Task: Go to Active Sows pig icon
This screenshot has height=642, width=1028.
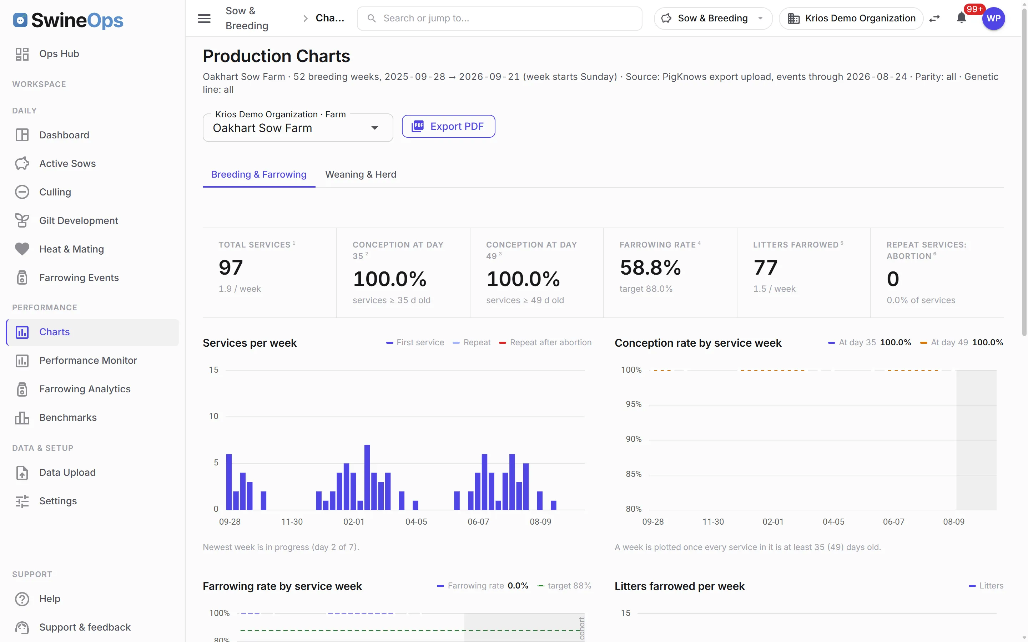Action: (22, 163)
